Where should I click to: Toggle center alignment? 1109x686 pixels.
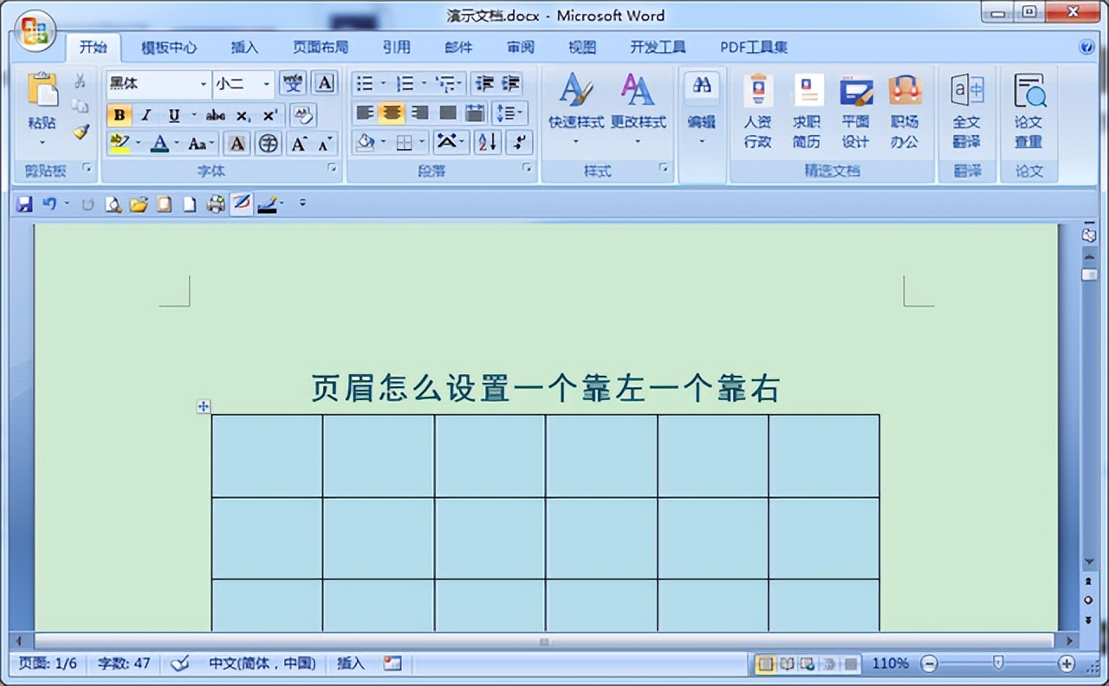tap(392, 113)
